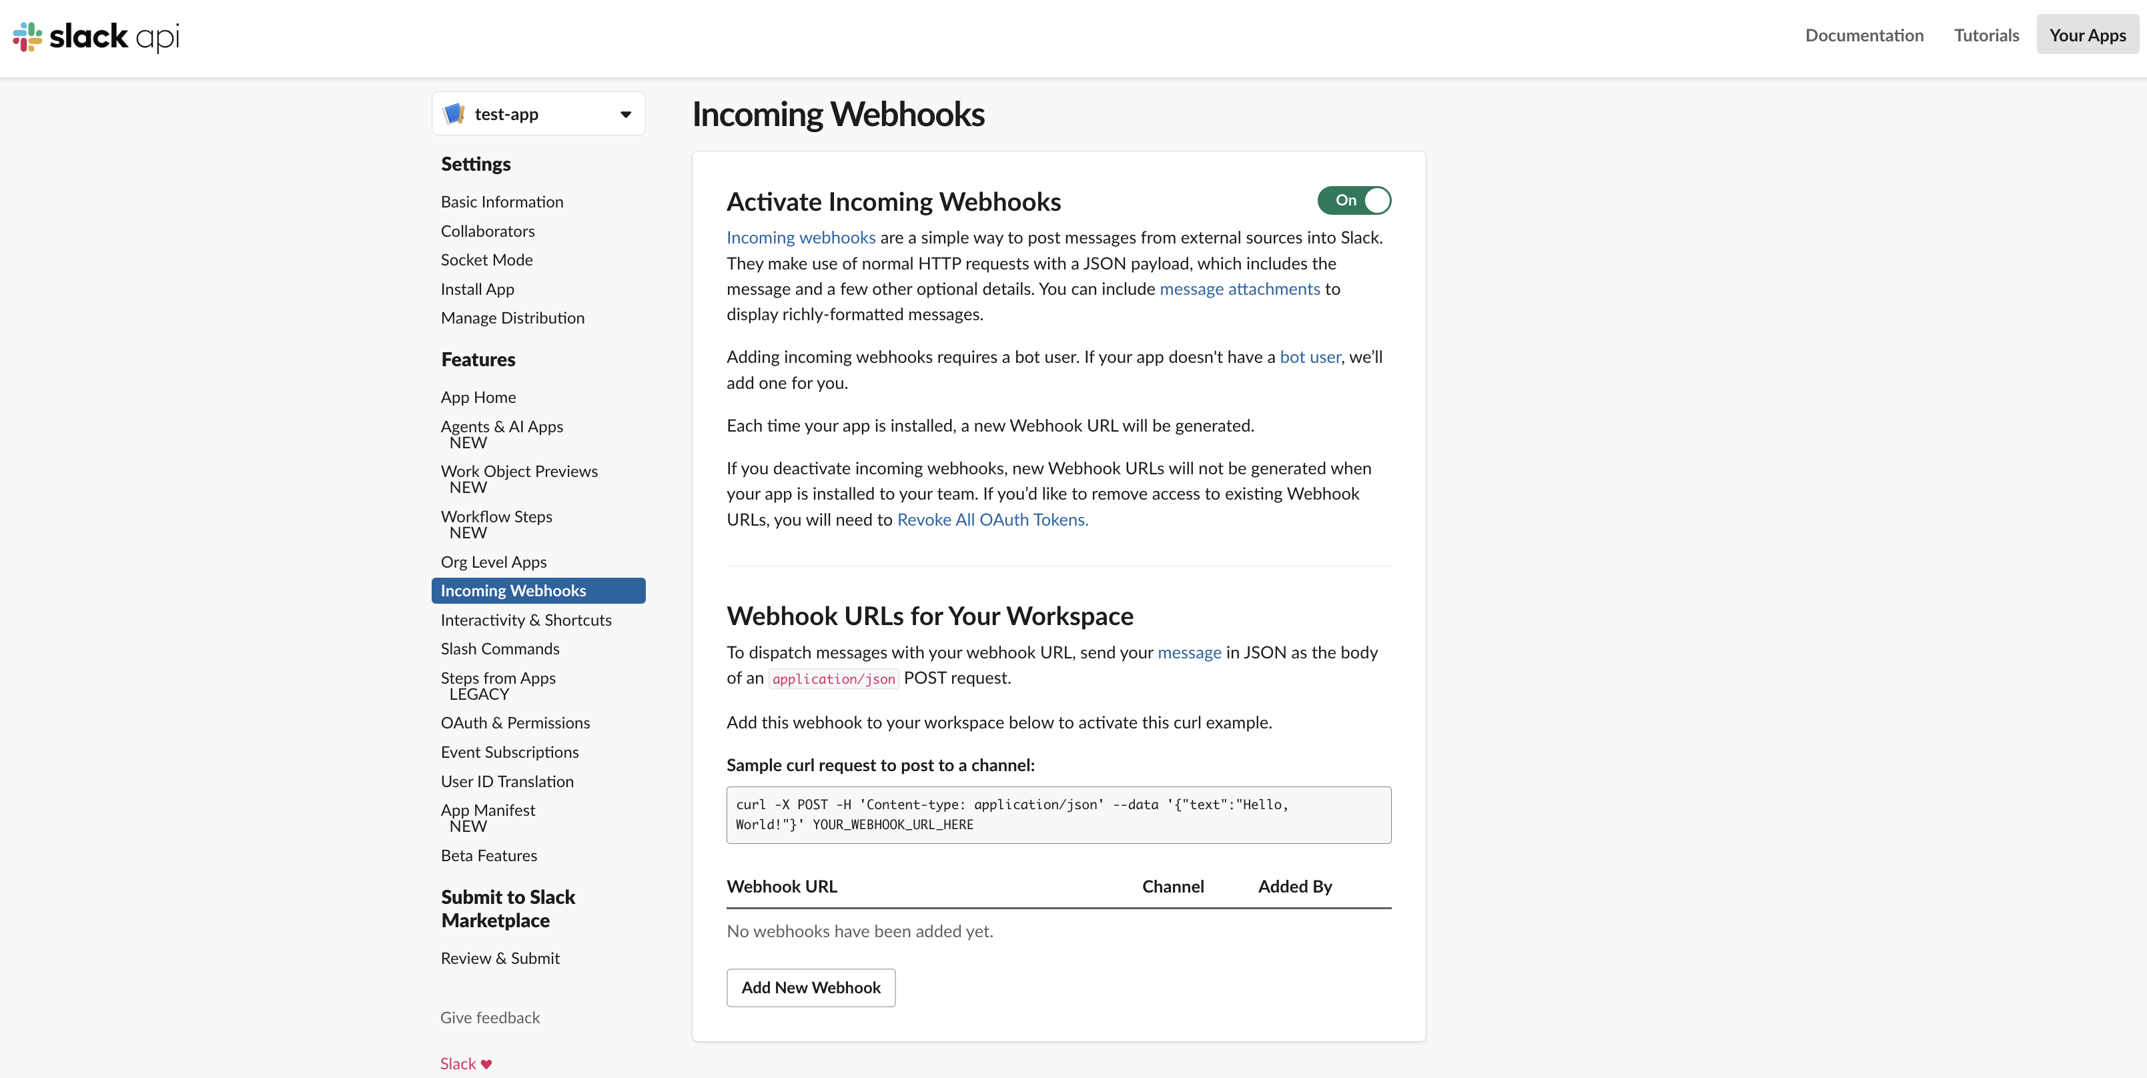Image resolution: width=2147 pixels, height=1078 pixels.
Task: Follow the bot user link
Action: (x=1310, y=357)
